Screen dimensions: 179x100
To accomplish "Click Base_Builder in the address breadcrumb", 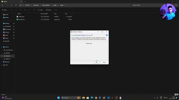I will (x=46, y=5).
